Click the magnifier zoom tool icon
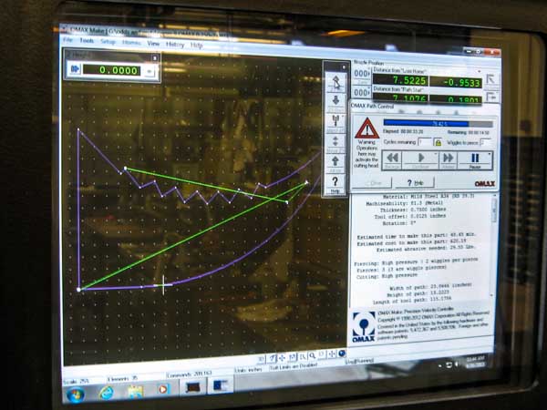The height and width of the screenshot is (410, 547). [312, 355]
